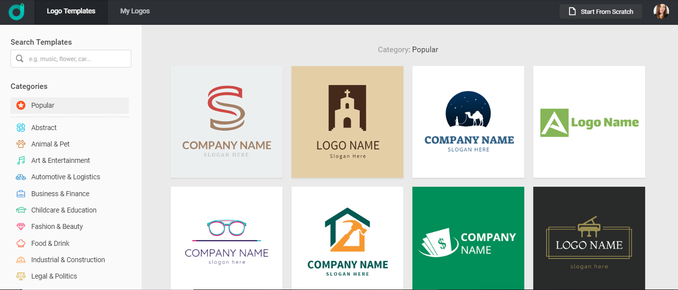Click the Art & Entertainment music note icon
This screenshot has height=290, width=678.
click(x=21, y=160)
